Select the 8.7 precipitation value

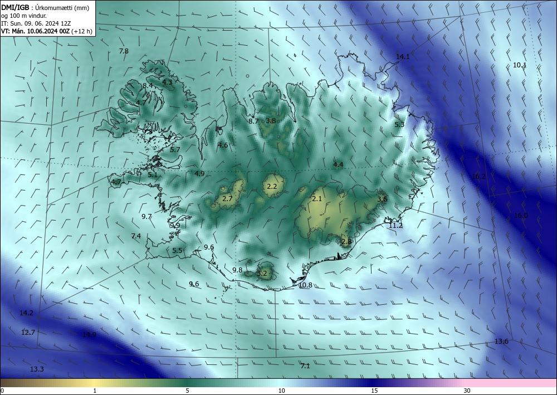pos(253,121)
